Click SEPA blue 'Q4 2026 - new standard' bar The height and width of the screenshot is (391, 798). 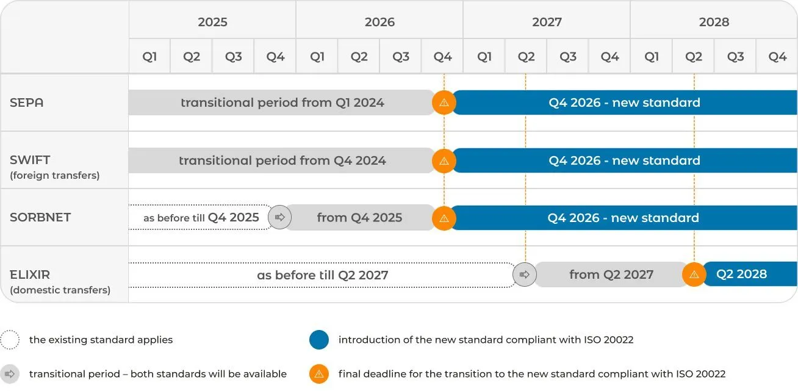625,102
